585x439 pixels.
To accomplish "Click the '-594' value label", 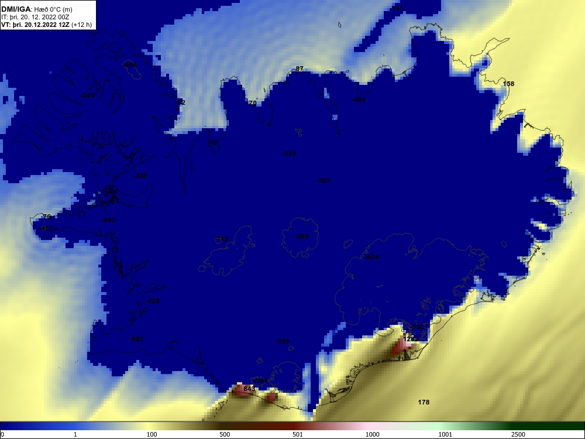I will (x=260, y=380).
